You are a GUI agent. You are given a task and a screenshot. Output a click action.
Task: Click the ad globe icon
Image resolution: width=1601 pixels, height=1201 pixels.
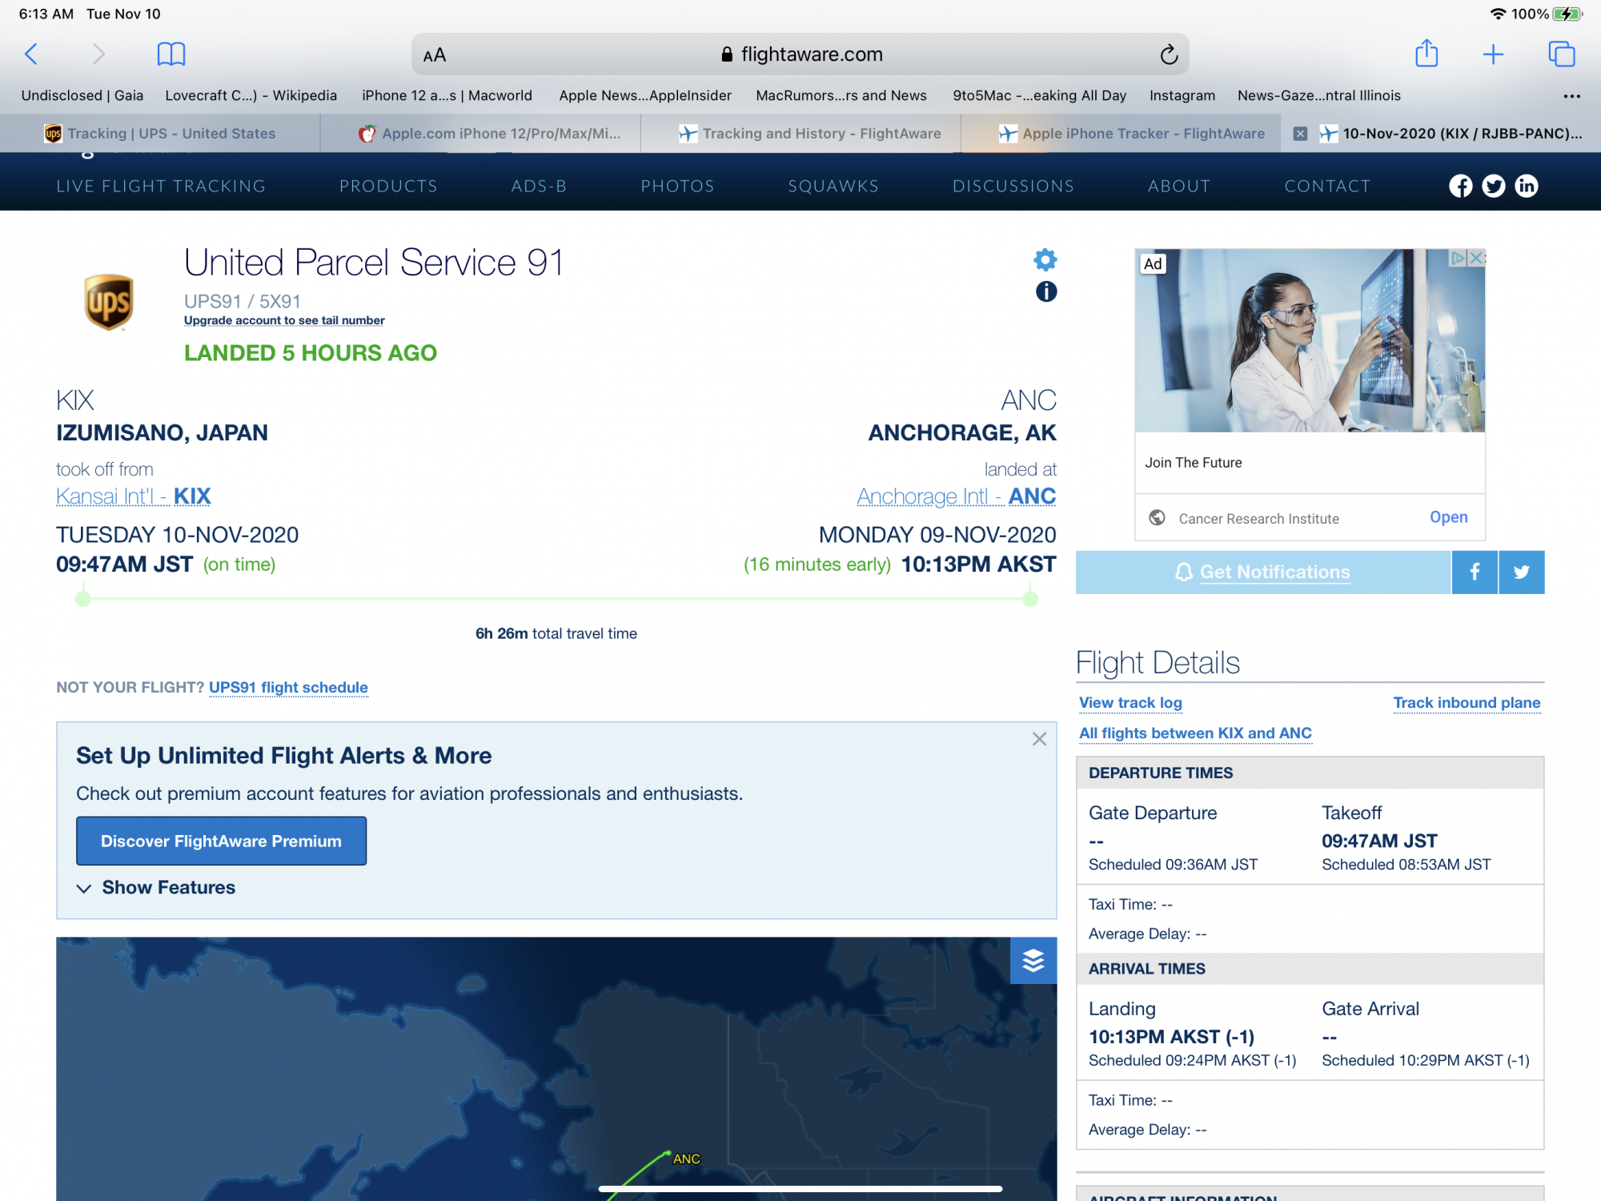pyautogui.click(x=1157, y=517)
